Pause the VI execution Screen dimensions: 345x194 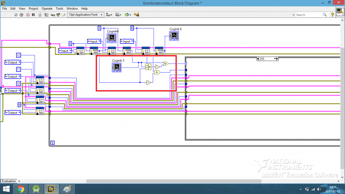click(33, 15)
